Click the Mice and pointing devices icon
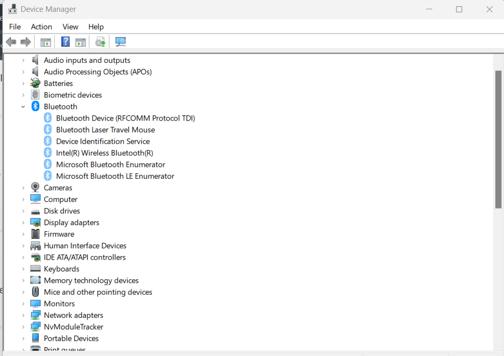Image resolution: width=504 pixels, height=356 pixels. tap(36, 292)
